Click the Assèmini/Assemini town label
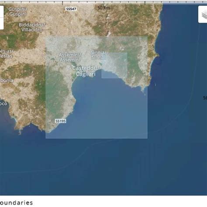207x207 pixels. [70, 57]
